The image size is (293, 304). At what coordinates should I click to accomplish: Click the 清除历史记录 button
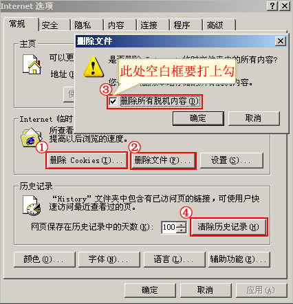click(x=228, y=227)
